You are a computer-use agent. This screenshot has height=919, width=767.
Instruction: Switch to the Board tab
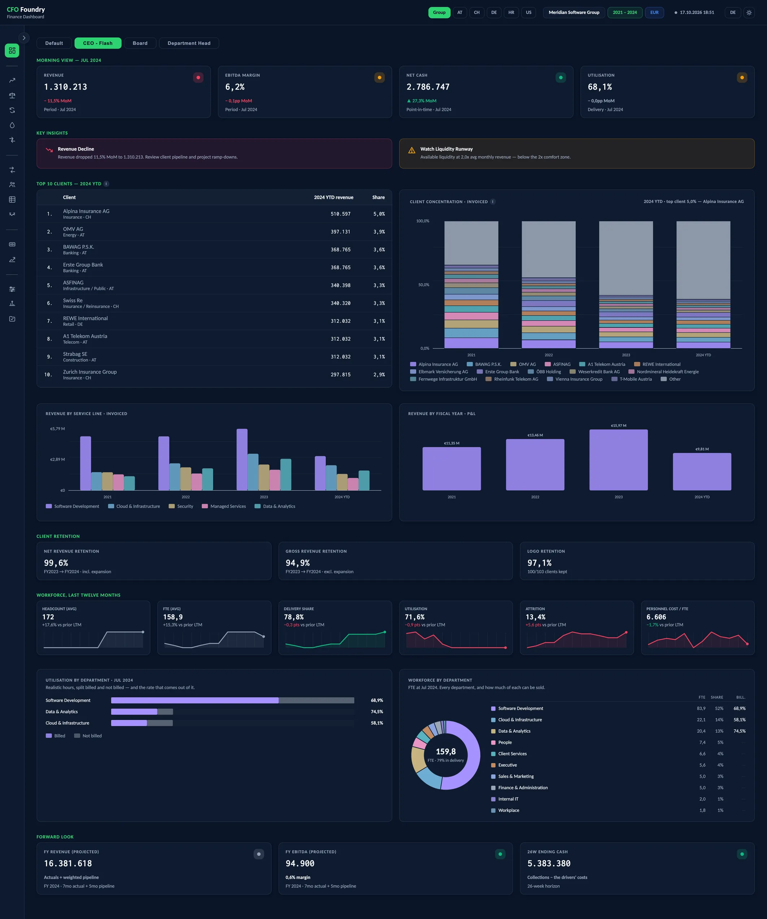(x=140, y=43)
